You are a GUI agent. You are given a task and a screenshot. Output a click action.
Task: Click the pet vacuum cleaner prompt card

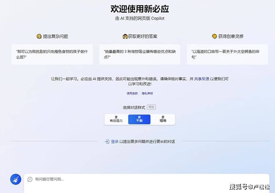tap(140, 54)
